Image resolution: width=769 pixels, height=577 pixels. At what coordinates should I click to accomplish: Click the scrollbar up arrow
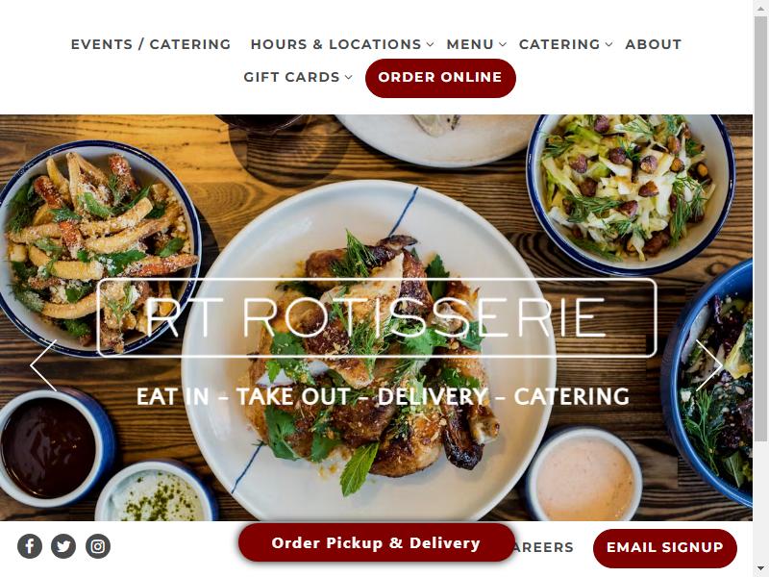pos(761,6)
